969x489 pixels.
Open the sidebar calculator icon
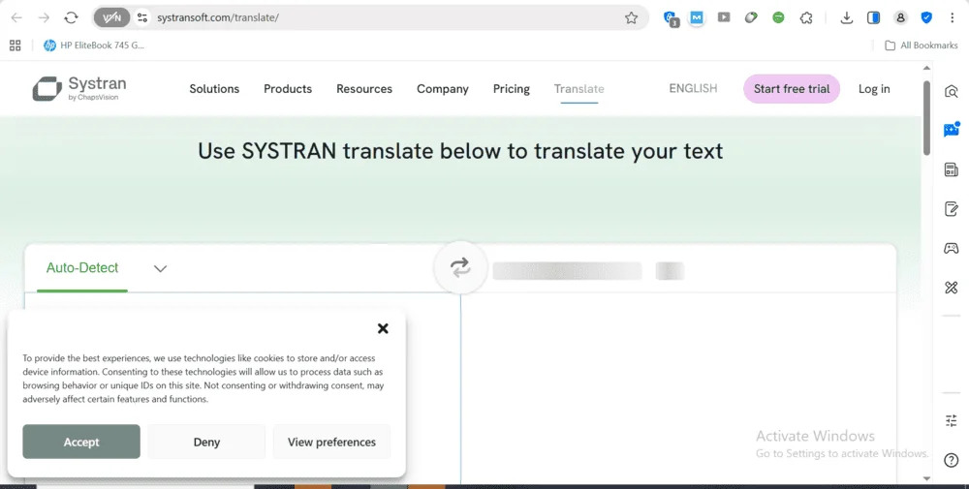point(952,169)
